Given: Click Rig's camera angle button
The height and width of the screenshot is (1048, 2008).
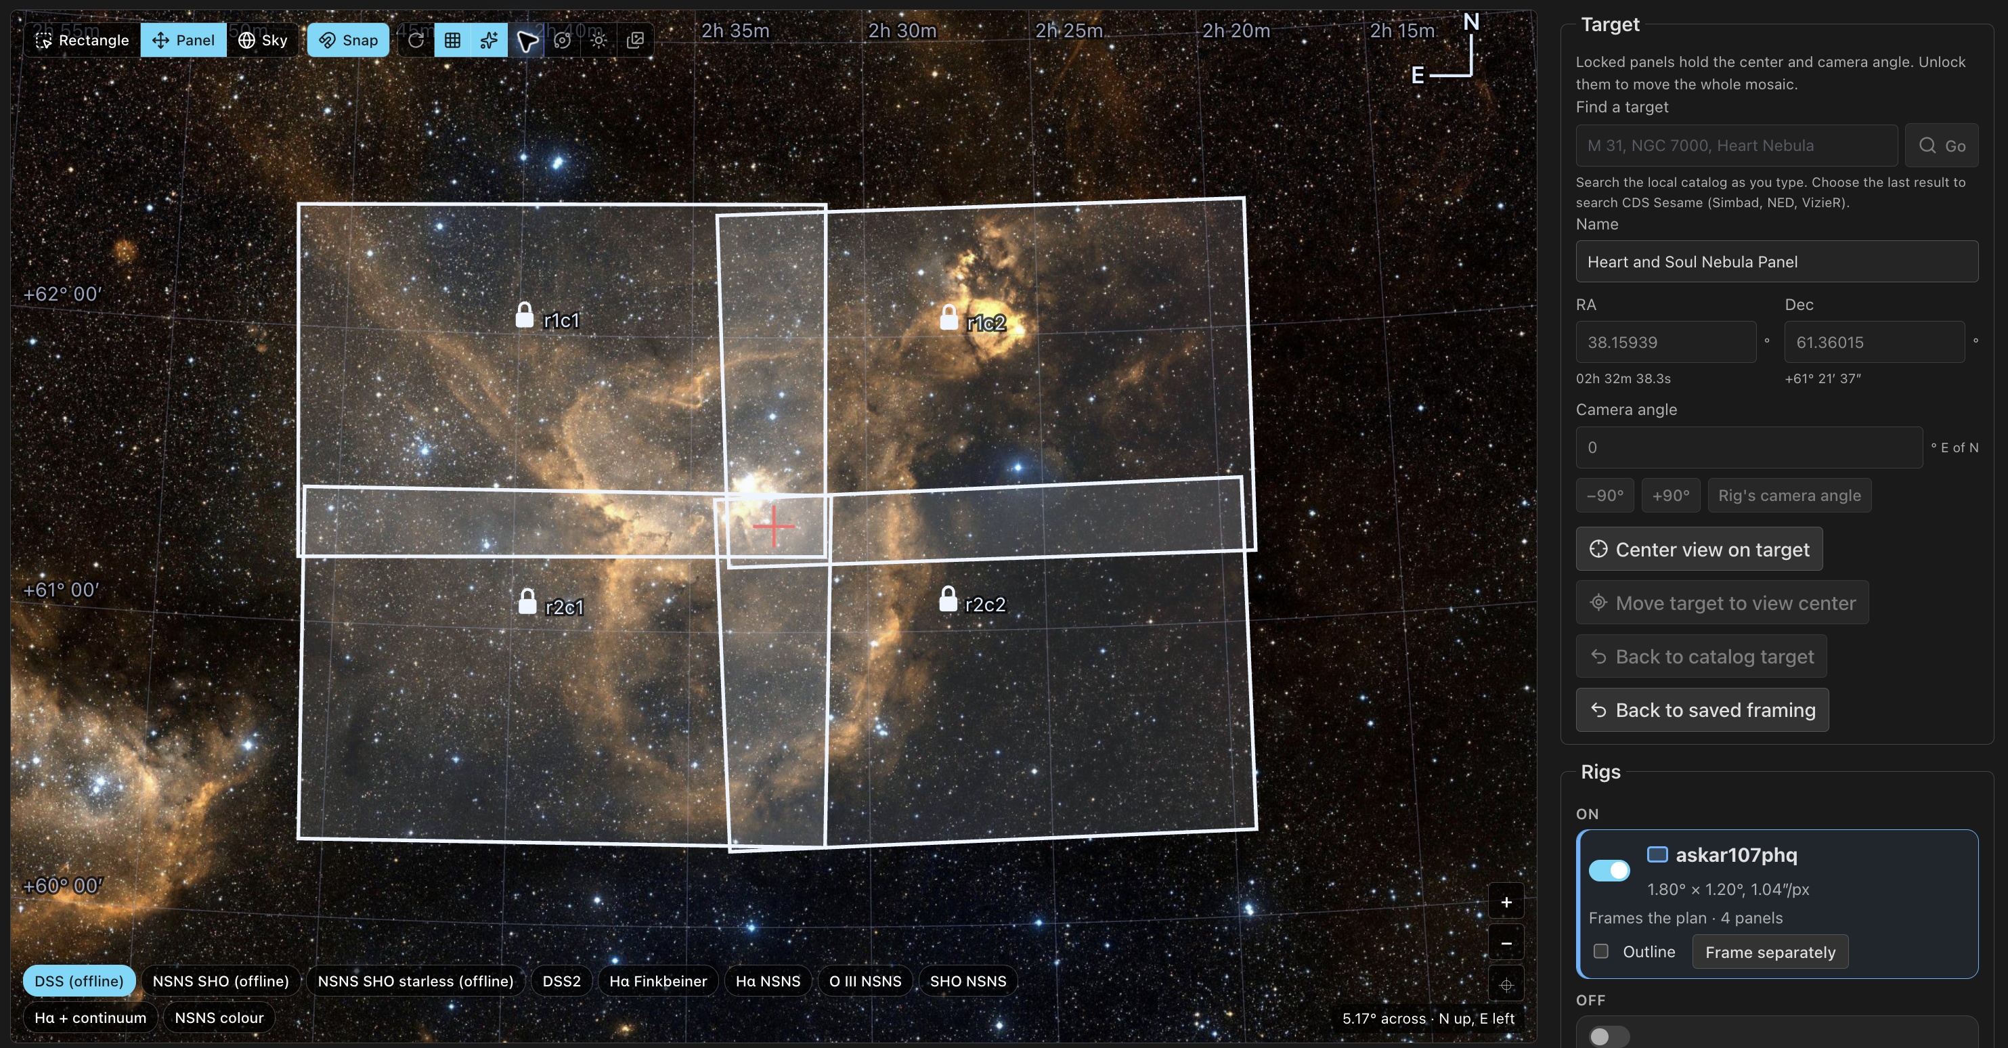Looking at the screenshot, I should click(x=1789, y=495).
